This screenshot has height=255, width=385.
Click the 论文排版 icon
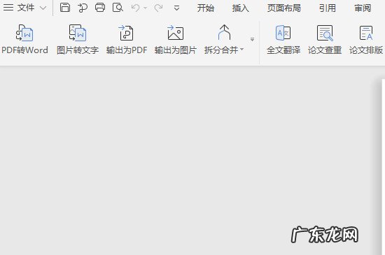pos(366,33)
